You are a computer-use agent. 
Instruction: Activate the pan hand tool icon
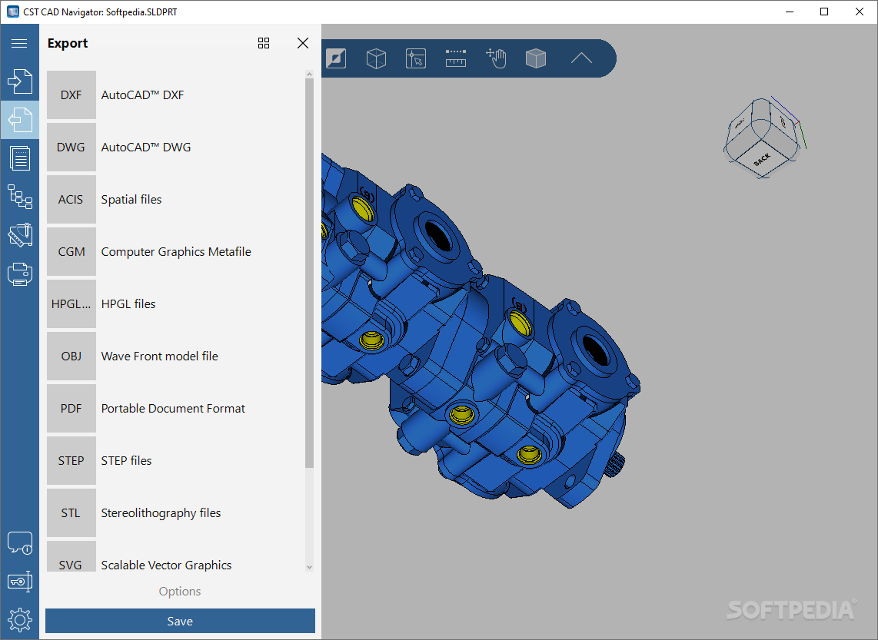[496, 58]
